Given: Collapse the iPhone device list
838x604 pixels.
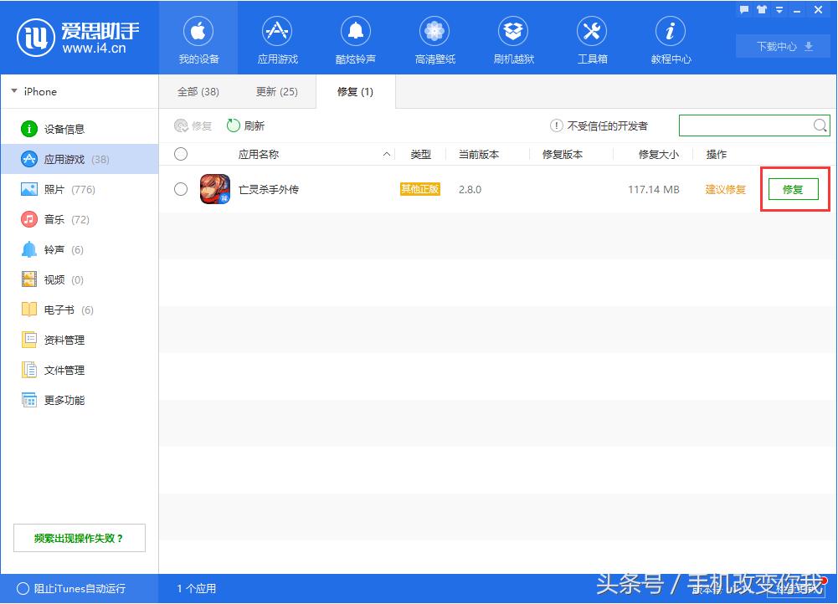Looking at the screenshot, I should 14,91.
